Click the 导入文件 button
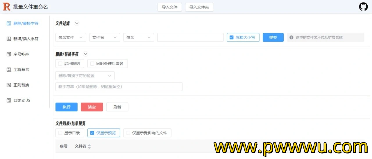The image size is (372, 159). point(170,7)
